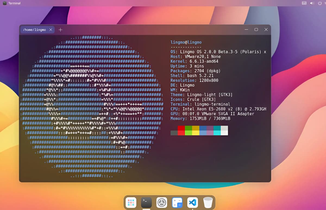Select the /home/lingmo terminal tab
Viewport: 326px width, 210px height.
pyautogui.click(x=34, y=30)
